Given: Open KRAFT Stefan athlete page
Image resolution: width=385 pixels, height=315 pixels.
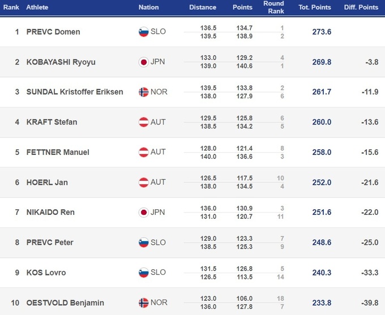Looking at the screenshot, I should (x=52, y=122).
